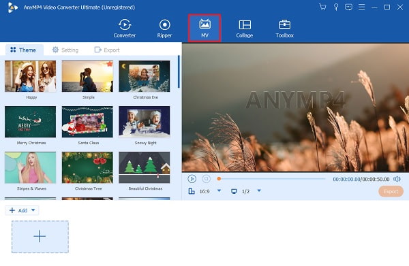Image resolution: width=409 pixels, height=266 pixels.
Task: Choose the Christmas Tree theme thumbnail
Action: 87,167
